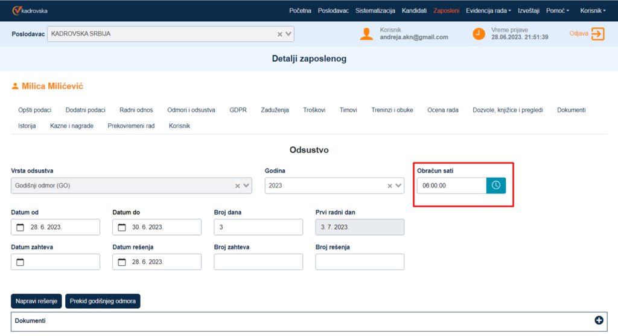Clear the Poslodavac selection with X
This screenshot has height=336, width=618.
pyautogui.click(x=279, y=34)
